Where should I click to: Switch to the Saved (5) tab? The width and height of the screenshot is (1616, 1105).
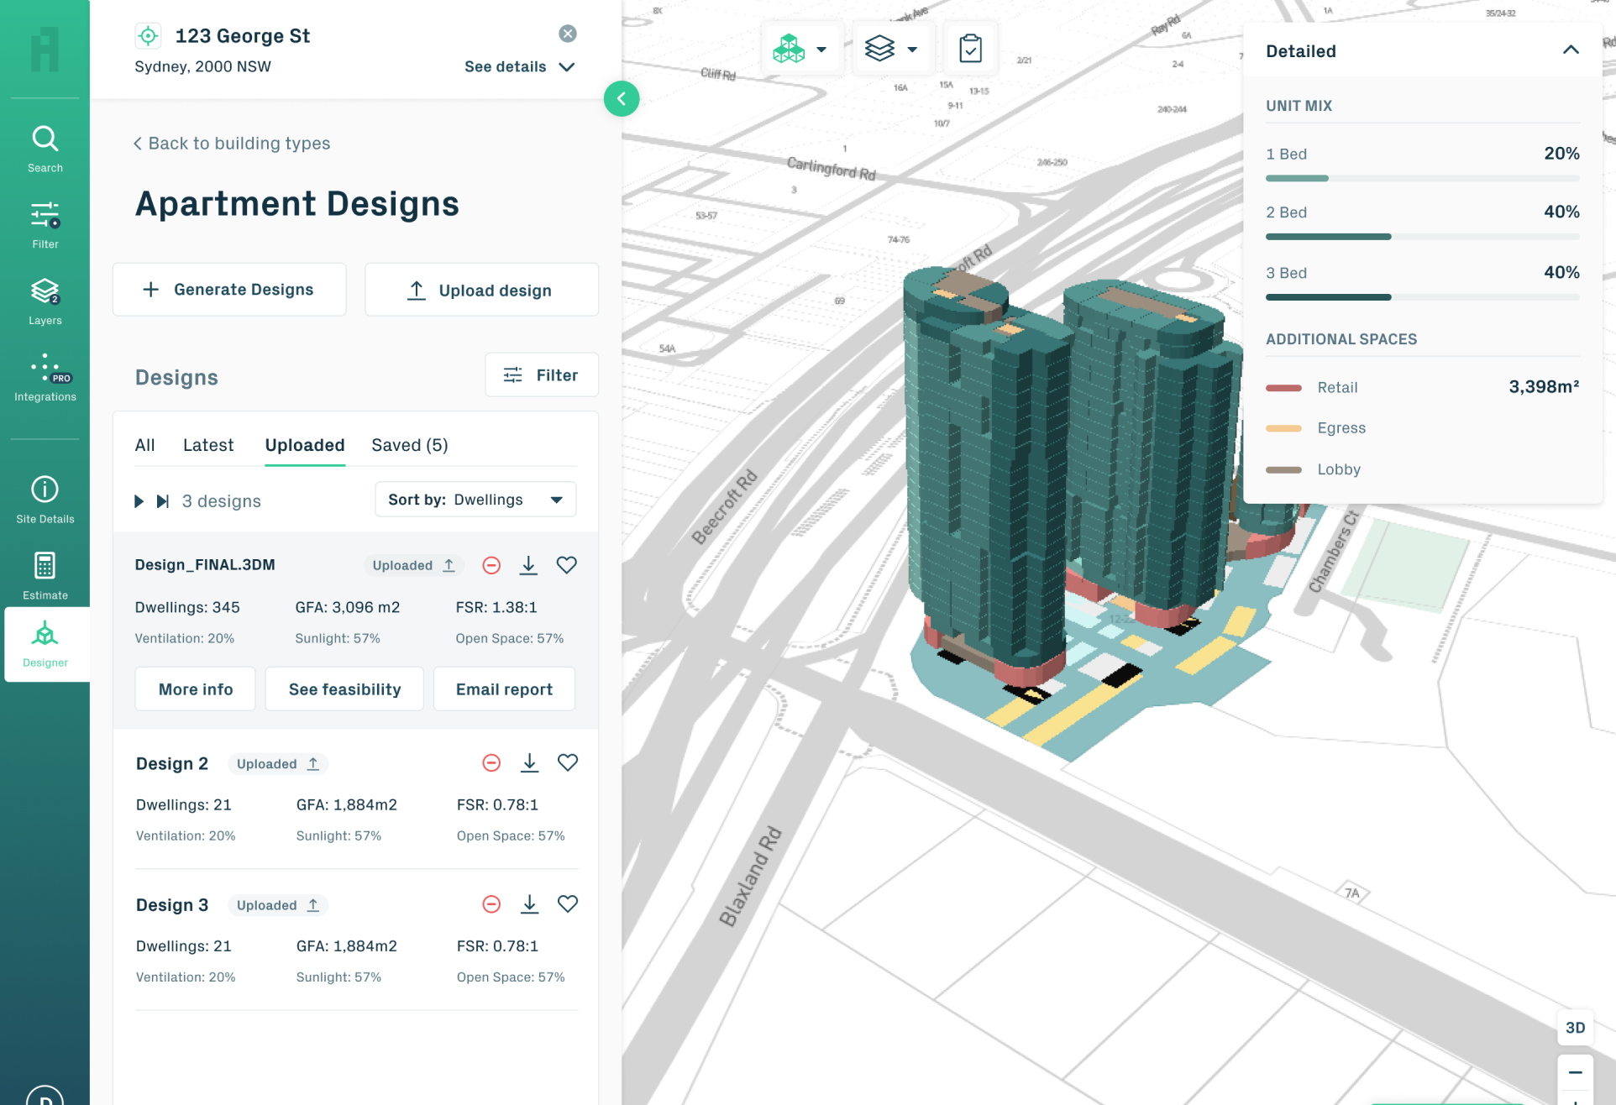coord(410,445)
